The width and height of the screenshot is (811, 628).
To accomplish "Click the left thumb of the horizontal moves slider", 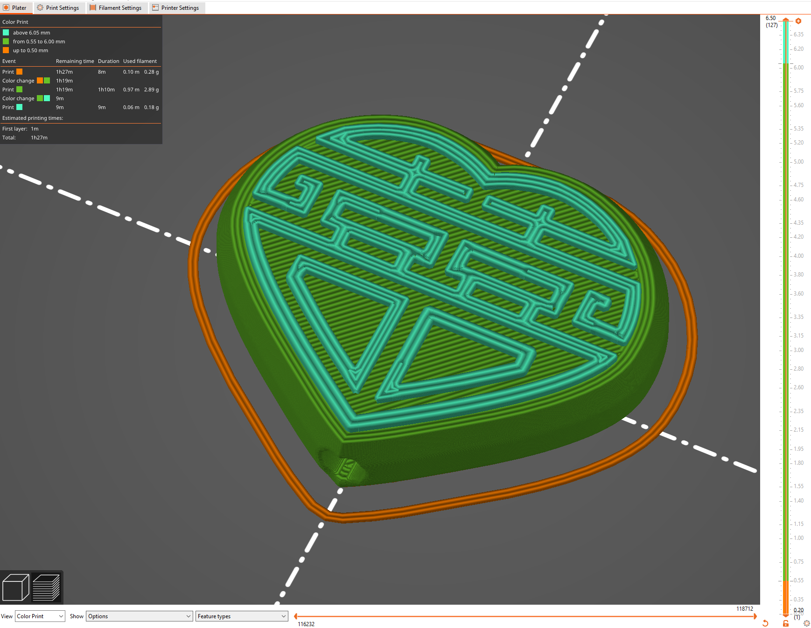I will click(x=296, y=616).
